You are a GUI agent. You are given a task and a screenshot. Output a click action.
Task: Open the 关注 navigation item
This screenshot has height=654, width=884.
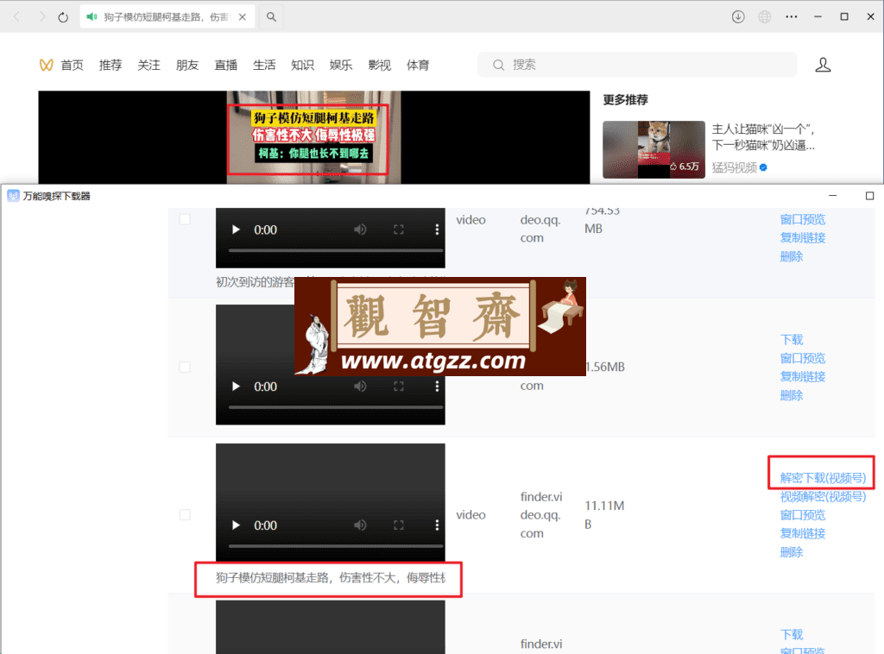(148, 66)
